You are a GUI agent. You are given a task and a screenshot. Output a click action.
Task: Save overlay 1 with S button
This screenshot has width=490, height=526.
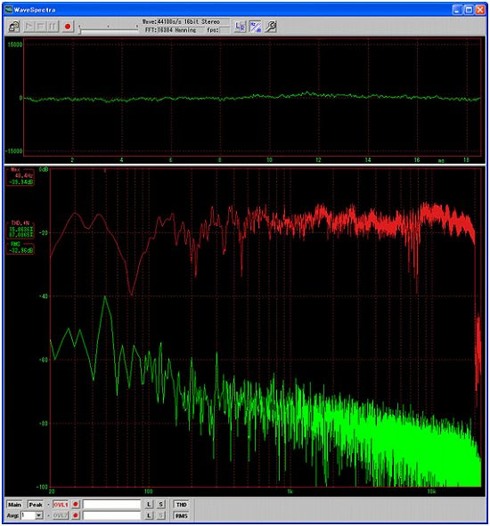(x=161, y=505)
